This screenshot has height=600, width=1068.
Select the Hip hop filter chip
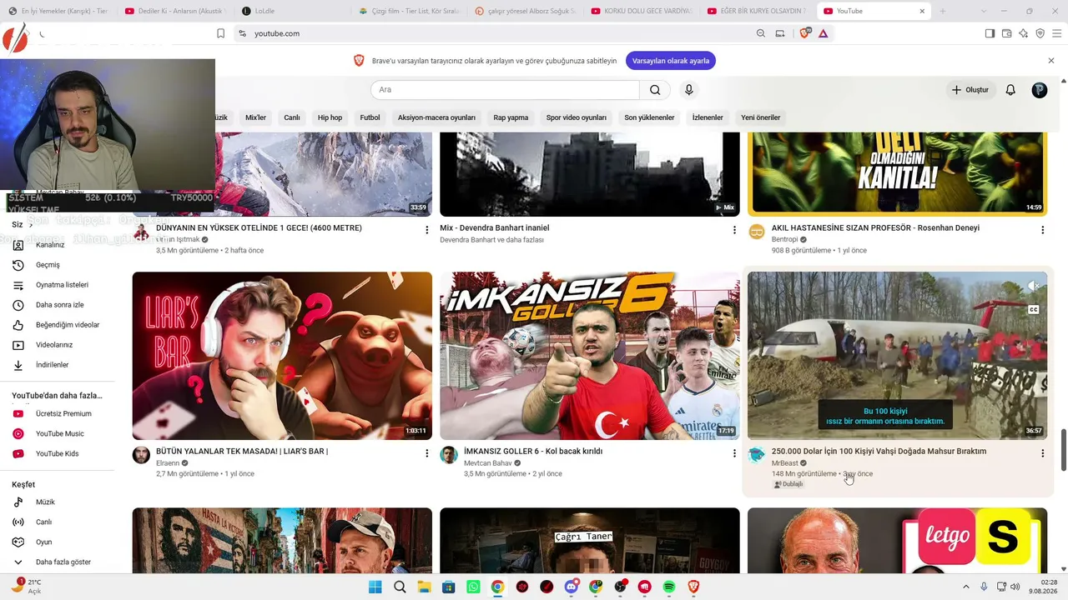coord(330,117)
